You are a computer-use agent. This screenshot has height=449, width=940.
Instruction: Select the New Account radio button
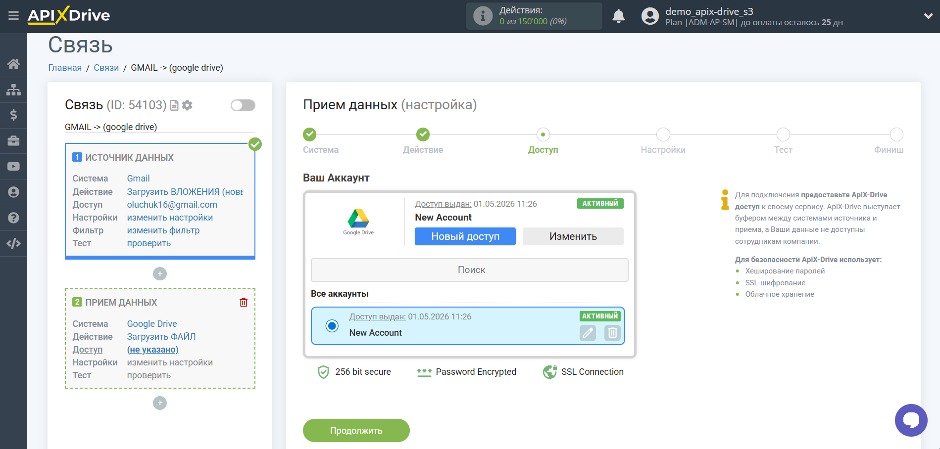coord(332,325)
